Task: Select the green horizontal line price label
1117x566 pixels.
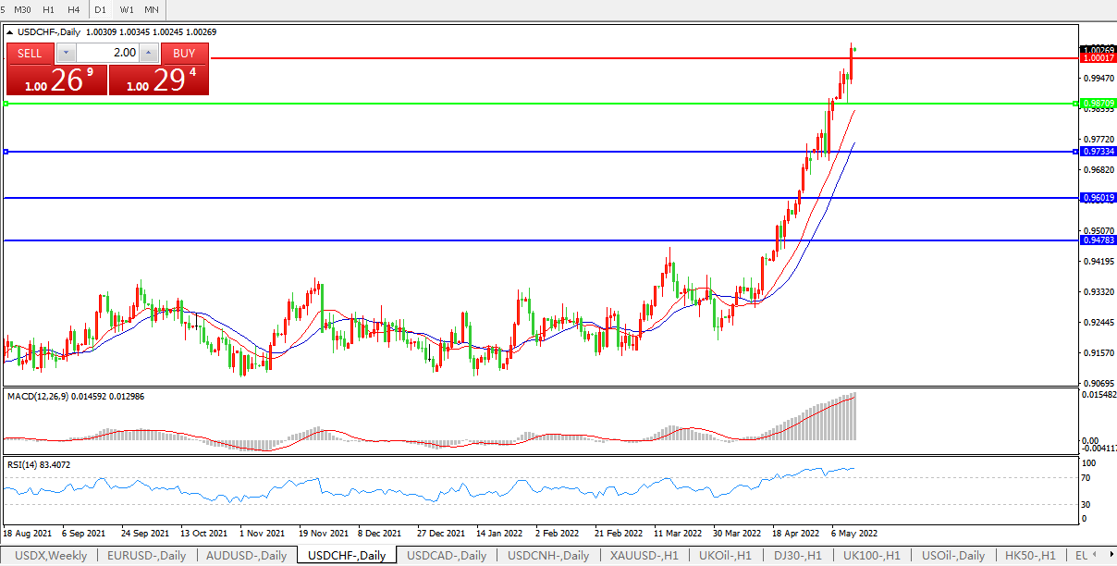Action: (x=1098, y=104)
